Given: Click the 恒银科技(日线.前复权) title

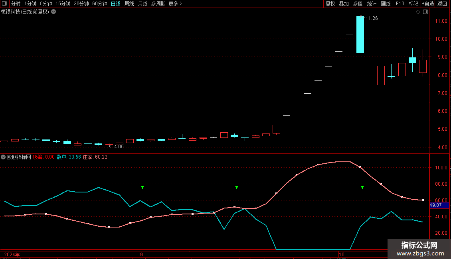Looking at the screenshot, I should click(25, 12).
